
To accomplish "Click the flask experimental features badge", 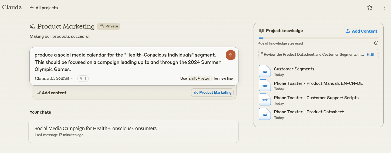I will pos(83,79).
